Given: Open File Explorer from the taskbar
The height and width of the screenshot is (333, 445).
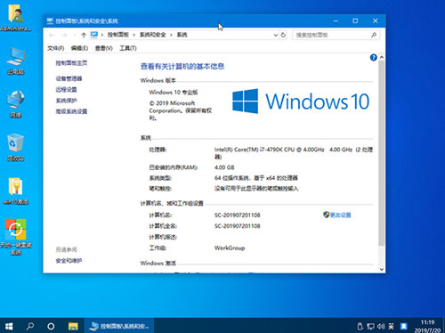Looking at the screenshot, I should (73, 326).
